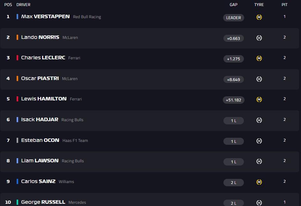Click Piastri's hard tyre icon
This screenshot has width=301, height=206.
pos(259,79)
